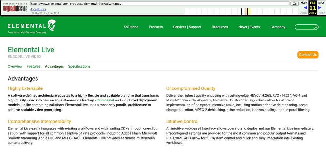This screenshot has height=162, width=326.
Task: Open the 4 captures link
Action: point(38,9)
